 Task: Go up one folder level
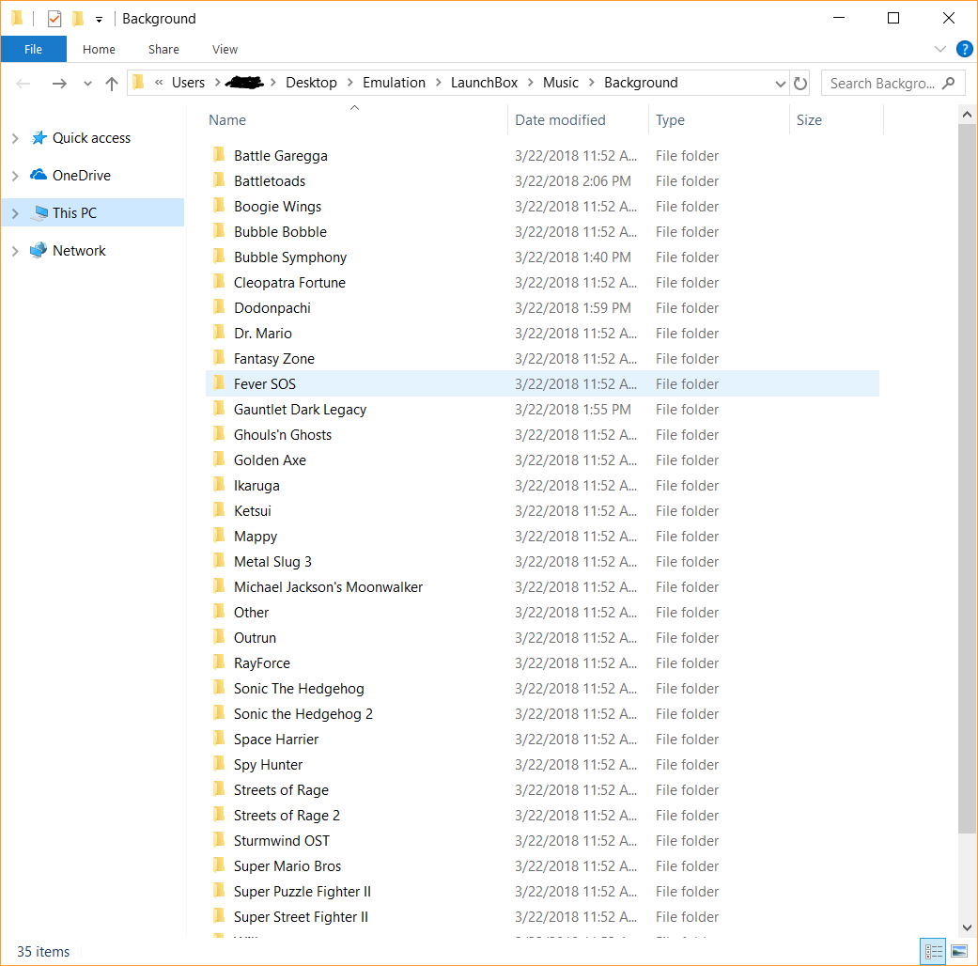[x=112, y=83]
